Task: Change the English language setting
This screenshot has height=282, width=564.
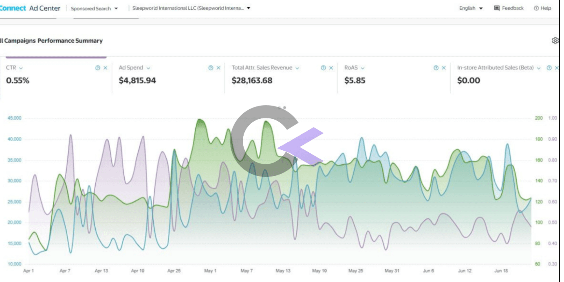Action: coord(471,8)
